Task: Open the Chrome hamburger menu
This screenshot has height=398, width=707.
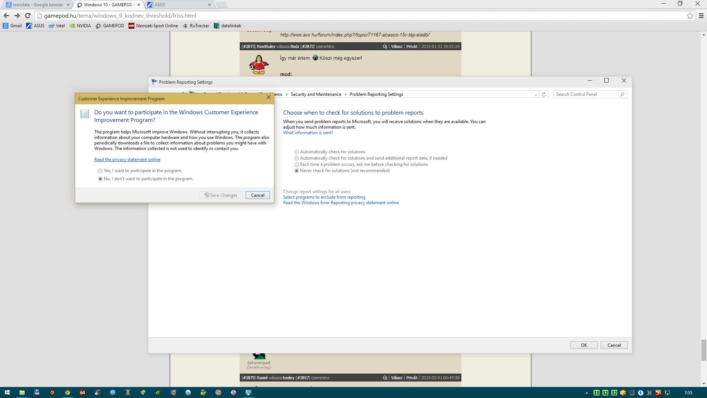Action: coord(701,15)
